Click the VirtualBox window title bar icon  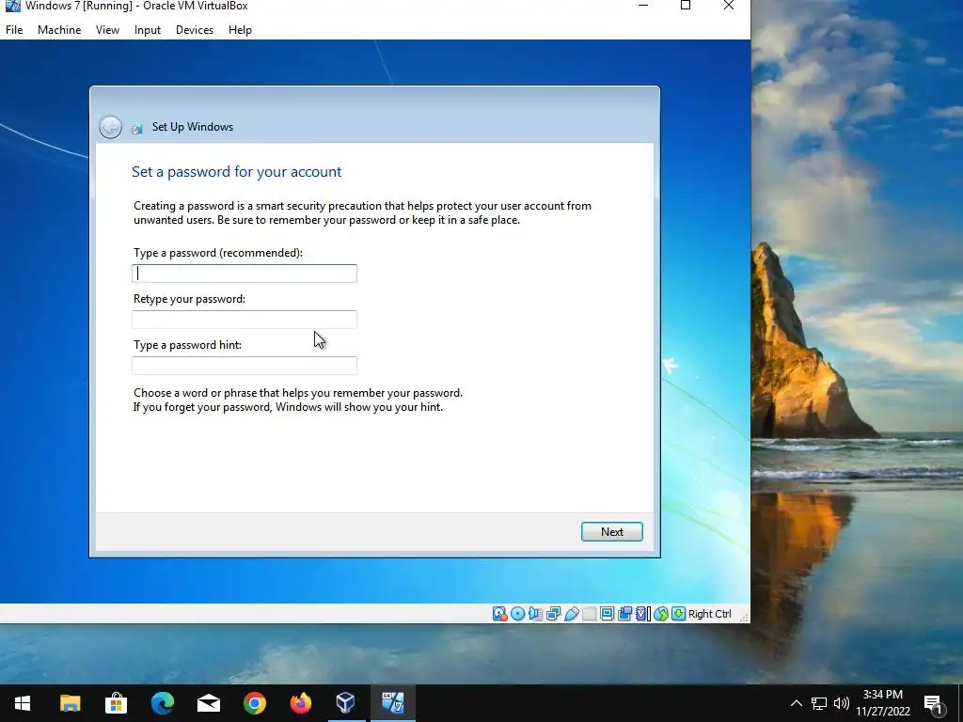[x=12, y=6]
